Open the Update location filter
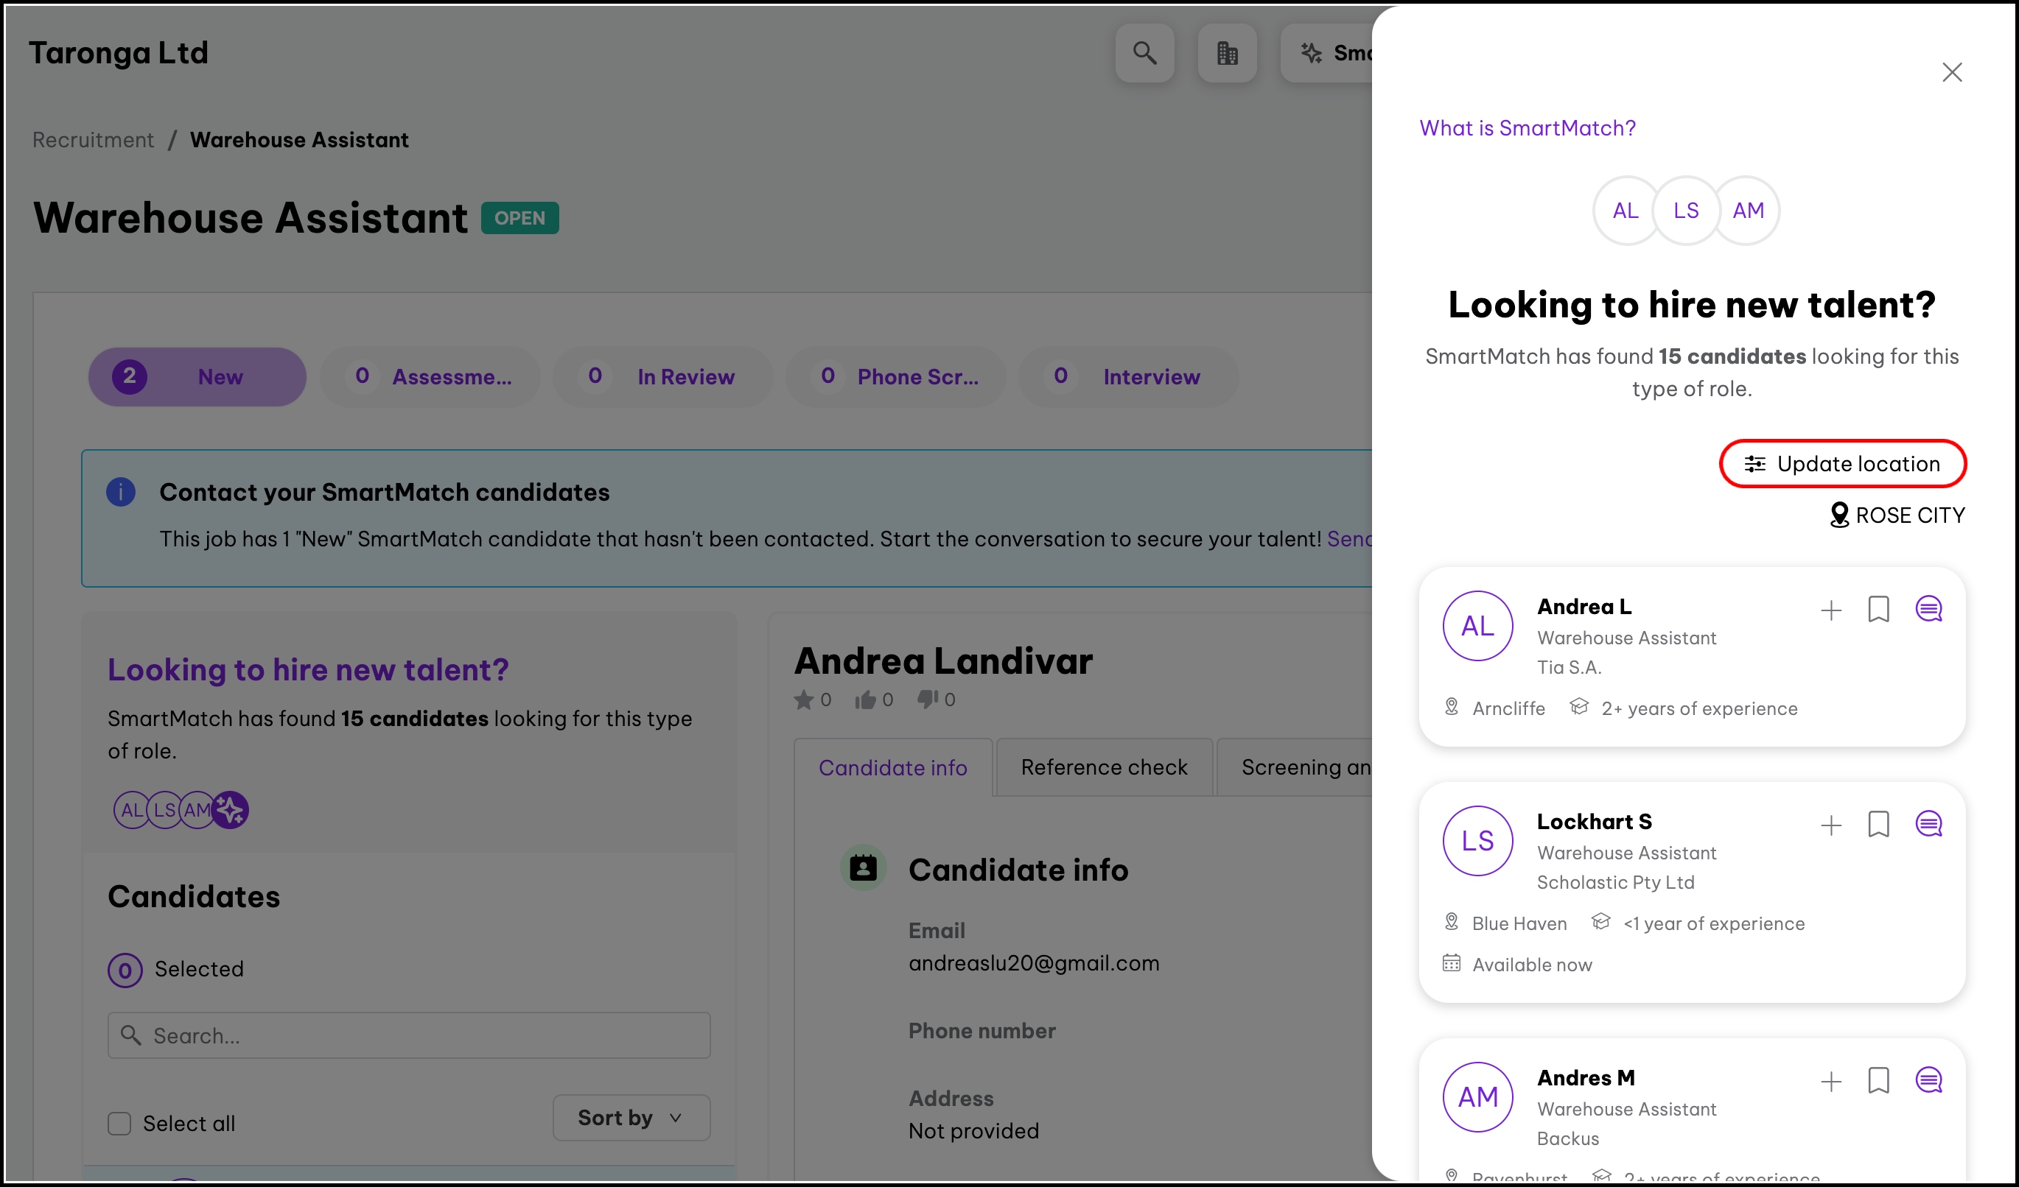Screen dimensions: 2019x1187 tap(1842, 463)
